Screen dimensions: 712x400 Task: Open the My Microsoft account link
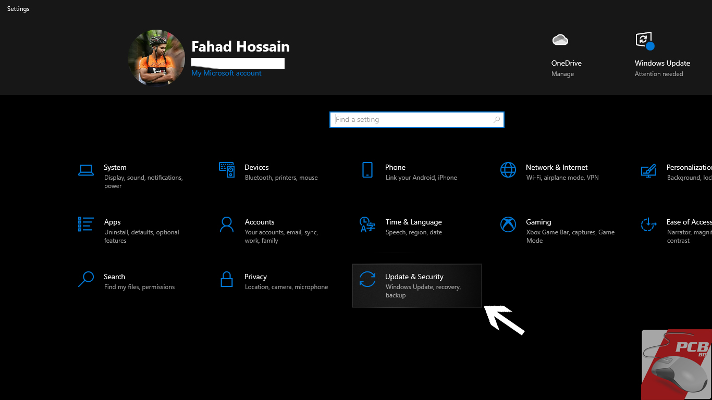coord(226,73)
